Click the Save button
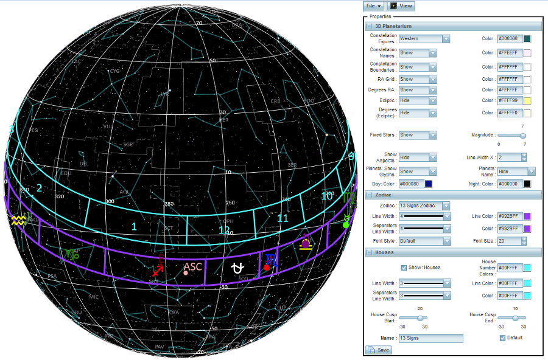Screen dimensions: 548x360 [x=378, y=350]
